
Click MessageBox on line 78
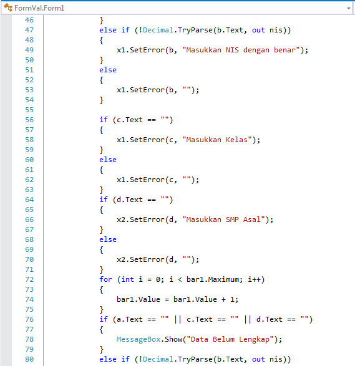coord(139,339)
